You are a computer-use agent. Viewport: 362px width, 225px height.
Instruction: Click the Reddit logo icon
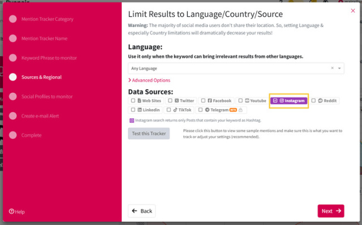(320, 101)
